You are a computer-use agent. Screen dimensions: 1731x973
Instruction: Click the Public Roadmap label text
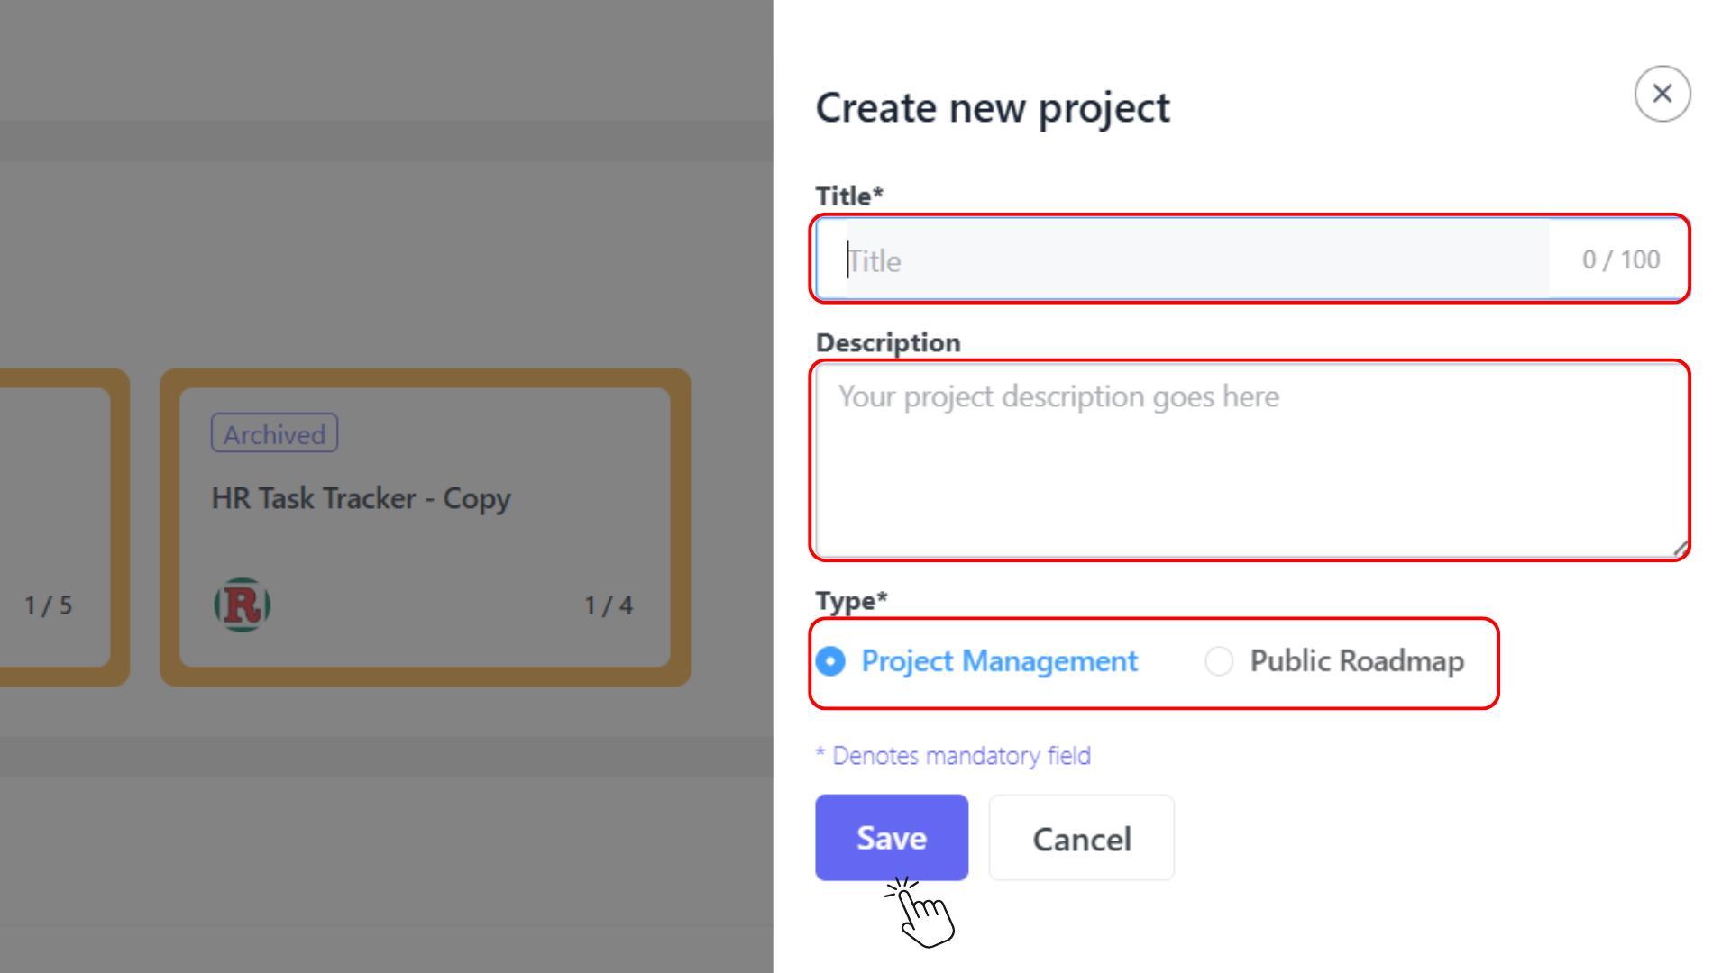pos(1356,661)
